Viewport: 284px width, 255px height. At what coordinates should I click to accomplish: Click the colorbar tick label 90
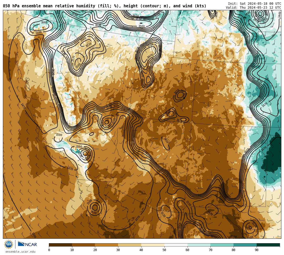pos(257,250)
